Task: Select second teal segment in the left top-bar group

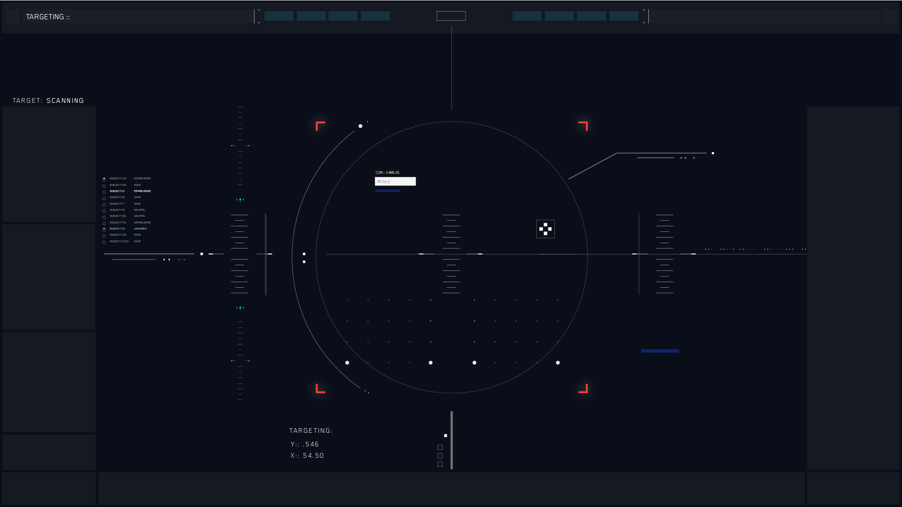Action: pos(311,16)
